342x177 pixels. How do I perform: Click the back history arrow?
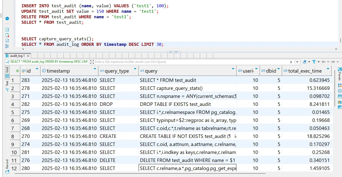coord(324,62)
